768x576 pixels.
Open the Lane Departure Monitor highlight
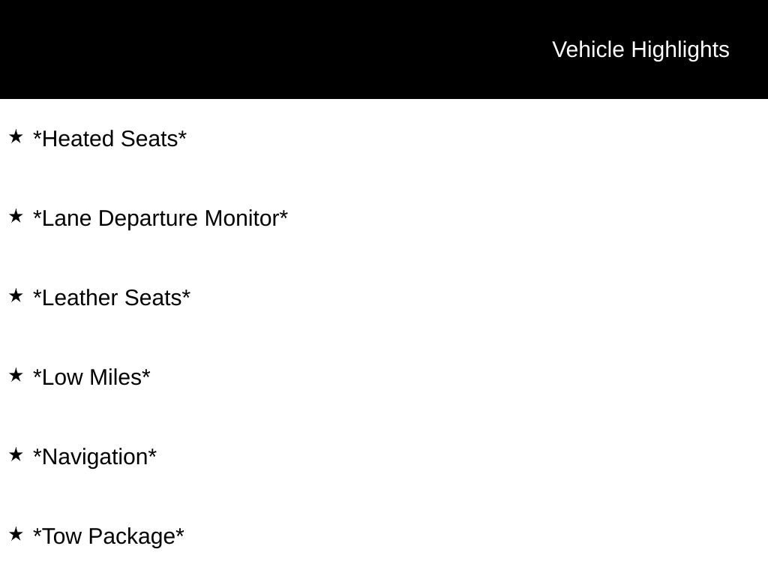[160, 218]
